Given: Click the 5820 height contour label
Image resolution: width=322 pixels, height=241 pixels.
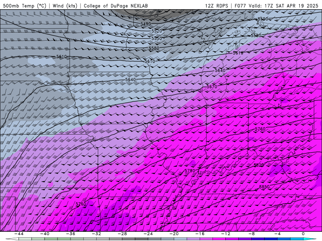Looking at the screenshot, I should (x=259, y=165).
